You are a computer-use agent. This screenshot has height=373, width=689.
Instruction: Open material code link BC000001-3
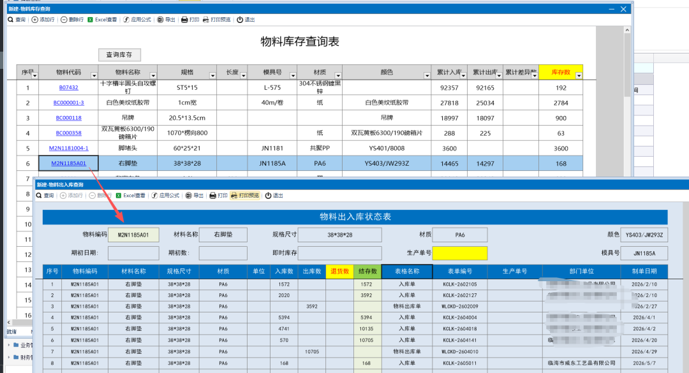[x=68, y=103]
